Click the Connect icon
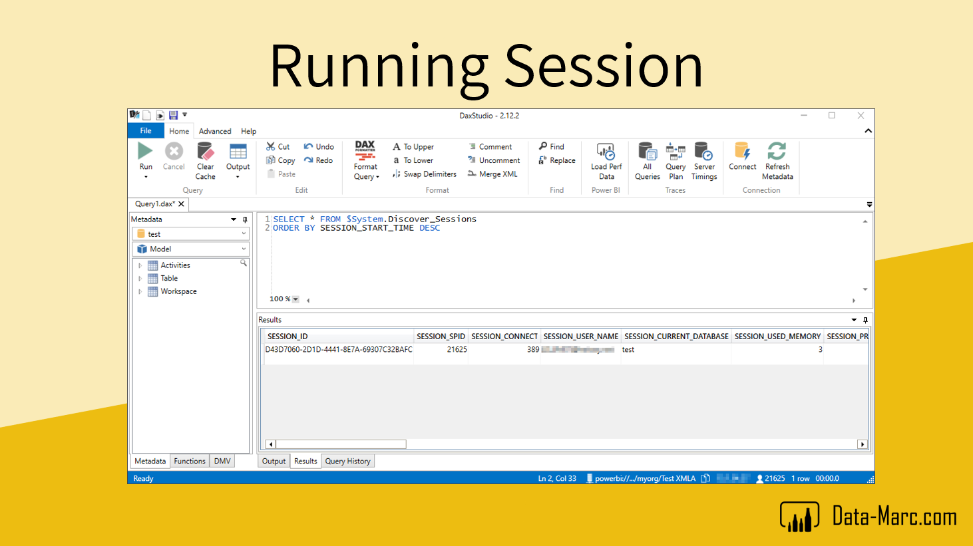 coord(742,152)
